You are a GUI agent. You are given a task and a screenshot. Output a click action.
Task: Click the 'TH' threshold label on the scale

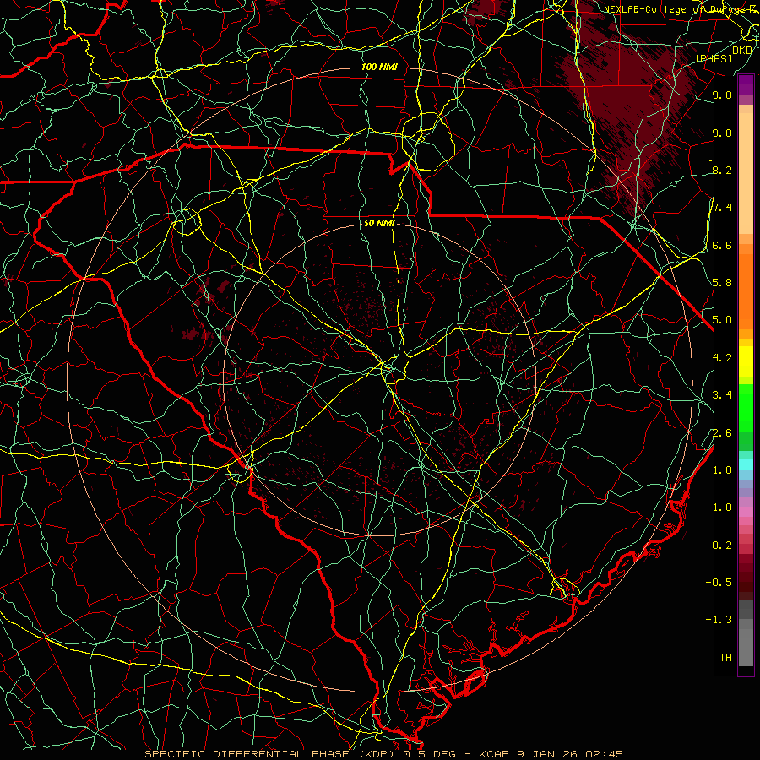click(x=725, y=658)
